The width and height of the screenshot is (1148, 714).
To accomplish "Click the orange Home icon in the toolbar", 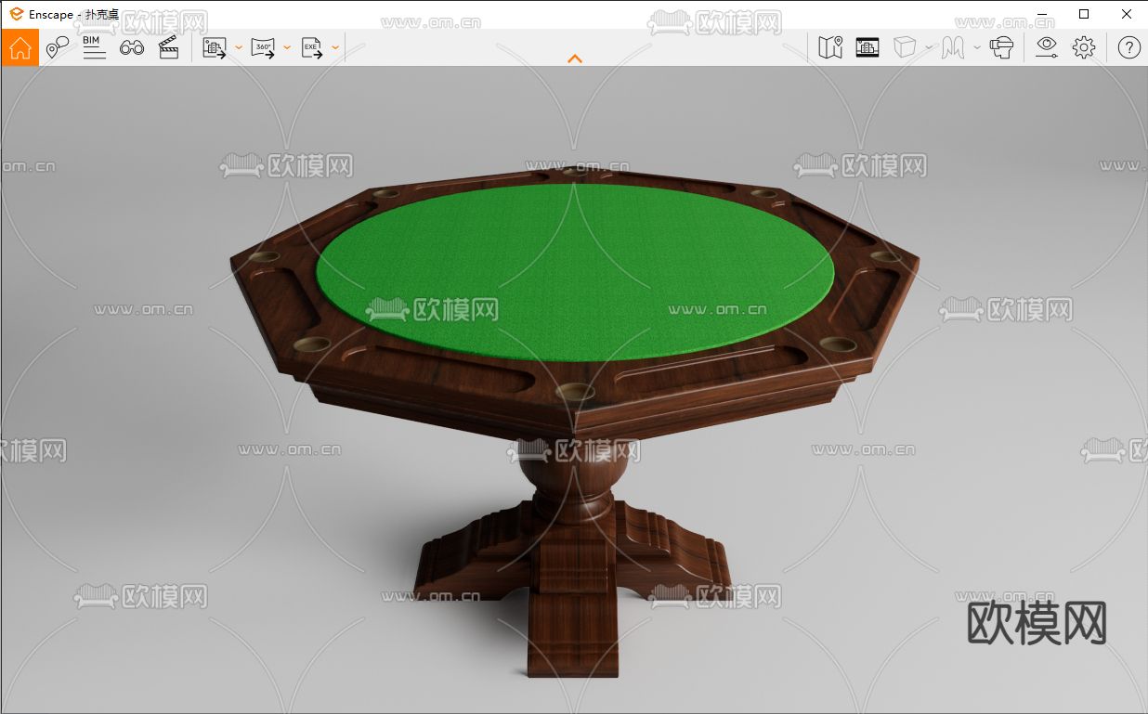I will (x=20, y=47).
